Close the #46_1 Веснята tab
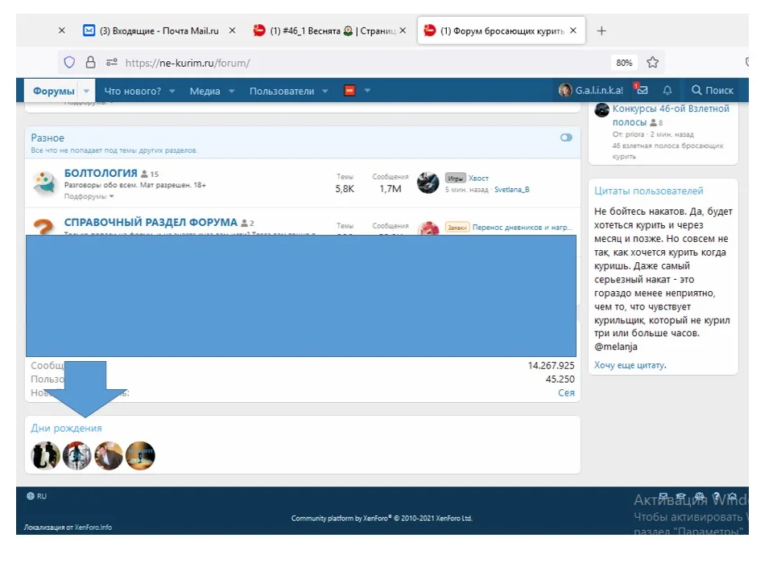The image size is (773, 579). pos(403,31)
